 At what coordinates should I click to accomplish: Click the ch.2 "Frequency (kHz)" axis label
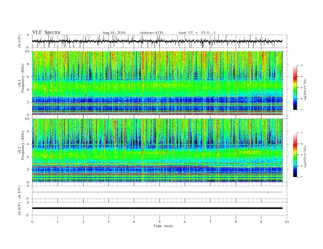[x=23, y=145]
